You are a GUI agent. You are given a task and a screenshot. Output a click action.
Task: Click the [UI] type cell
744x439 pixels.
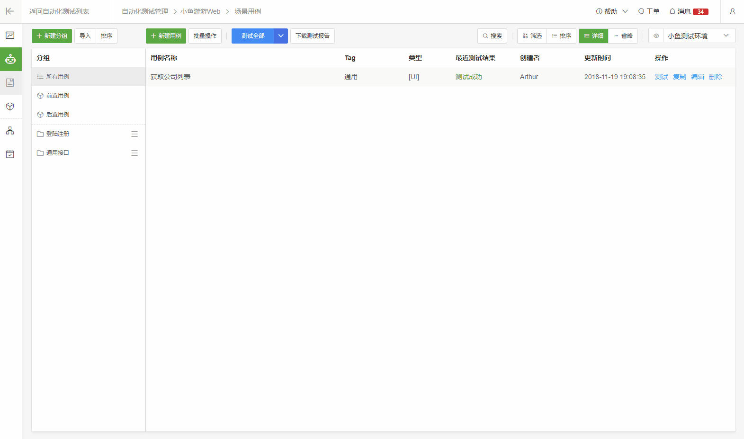414,77
